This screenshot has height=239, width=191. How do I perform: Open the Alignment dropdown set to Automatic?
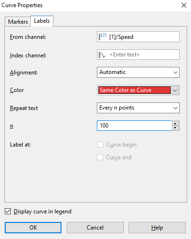(138, 72)
